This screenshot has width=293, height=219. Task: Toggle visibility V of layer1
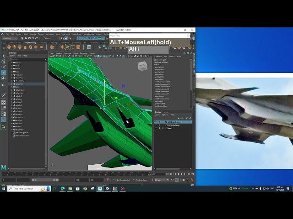tap(156, 128)
